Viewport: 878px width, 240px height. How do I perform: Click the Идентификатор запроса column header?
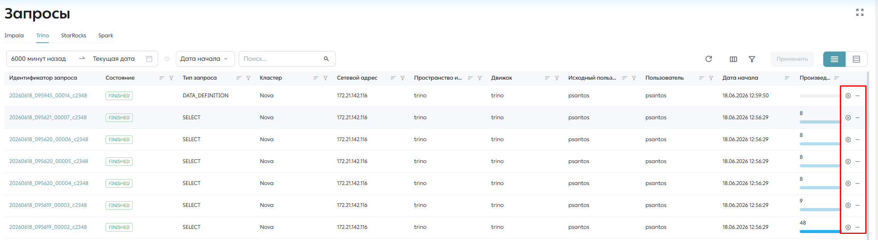click(x=43, y=78)
